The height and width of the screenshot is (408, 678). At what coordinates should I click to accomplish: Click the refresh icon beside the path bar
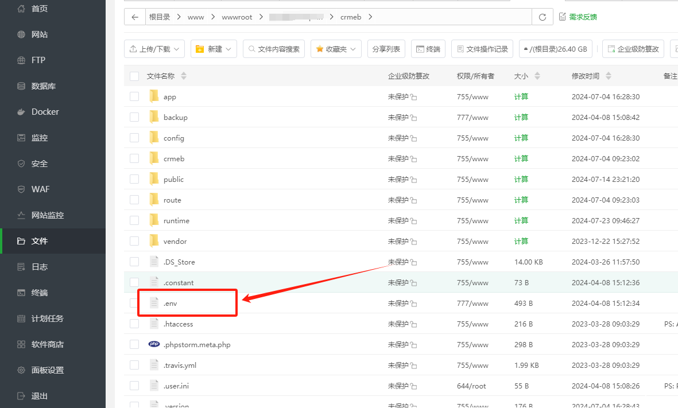[x=542, y=17]
